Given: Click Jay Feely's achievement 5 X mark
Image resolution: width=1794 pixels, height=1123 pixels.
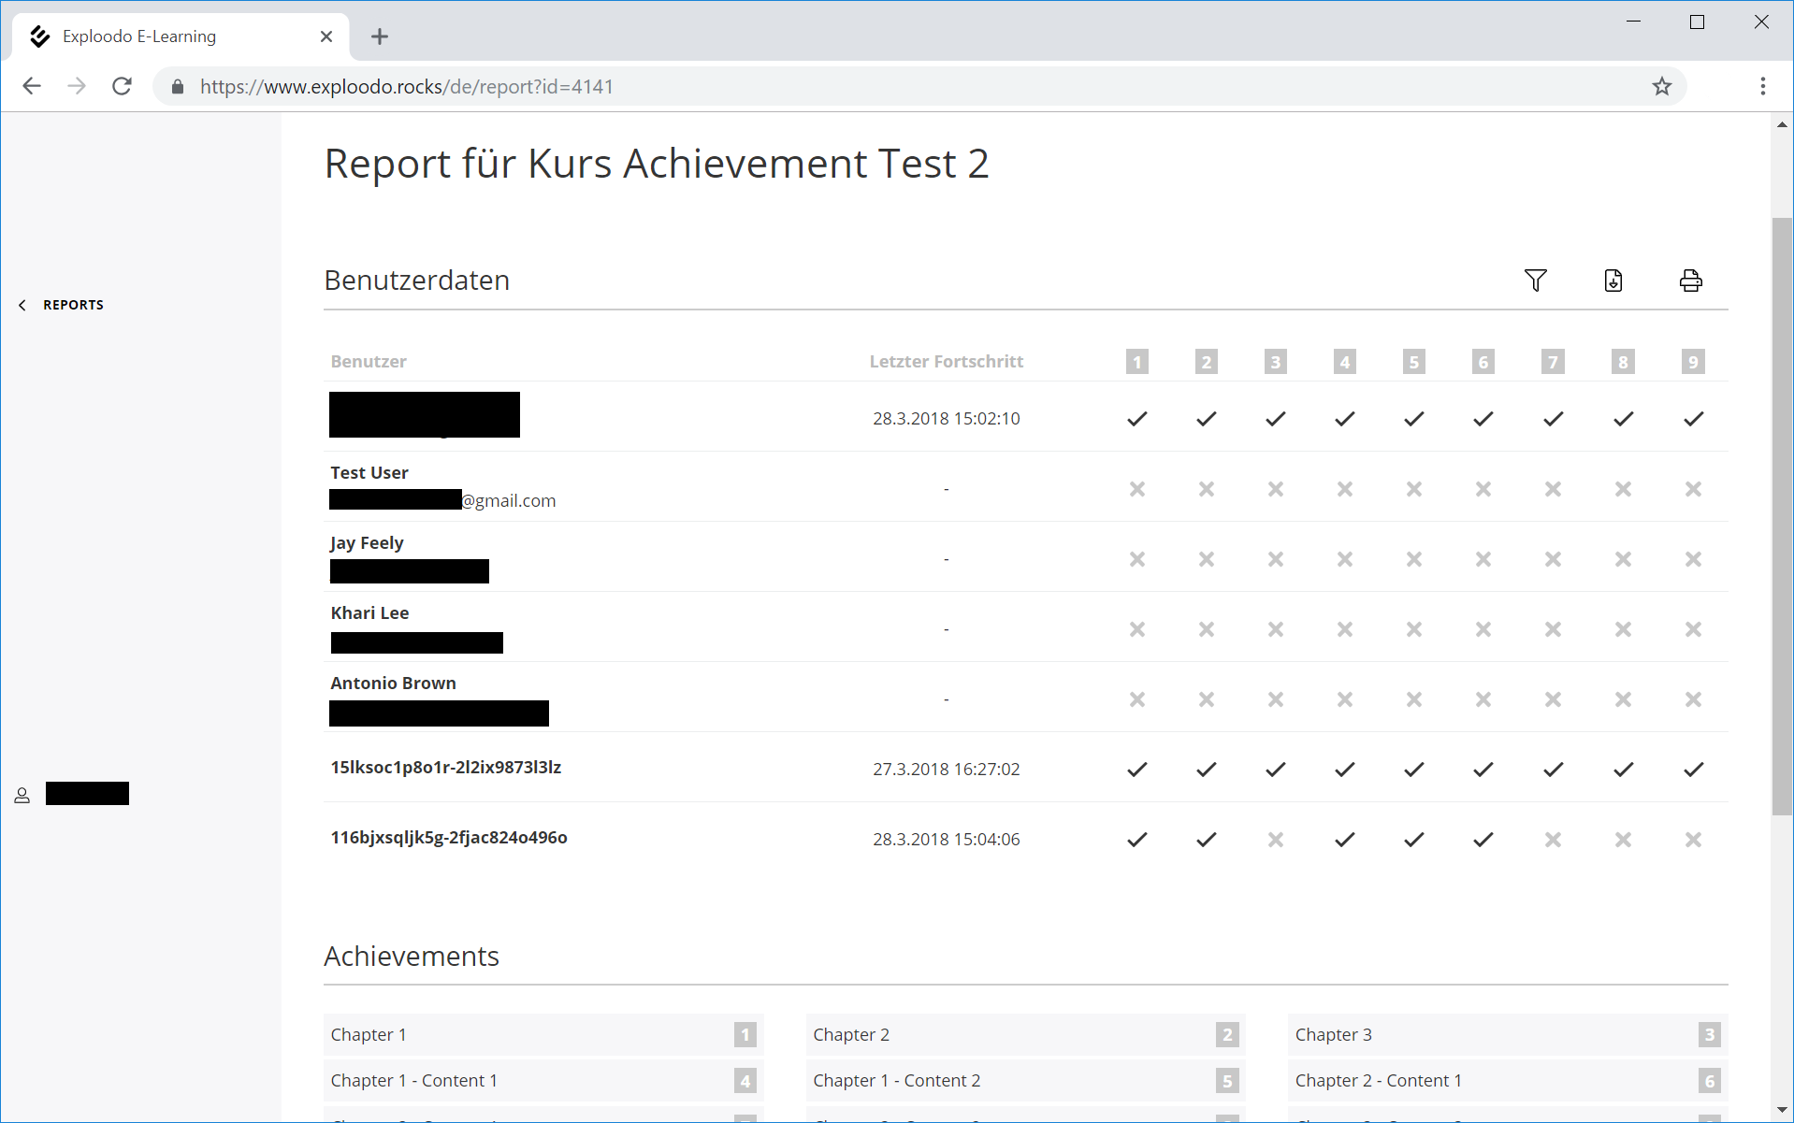Looking at the screenshot, I should (x=1413, y=559).
